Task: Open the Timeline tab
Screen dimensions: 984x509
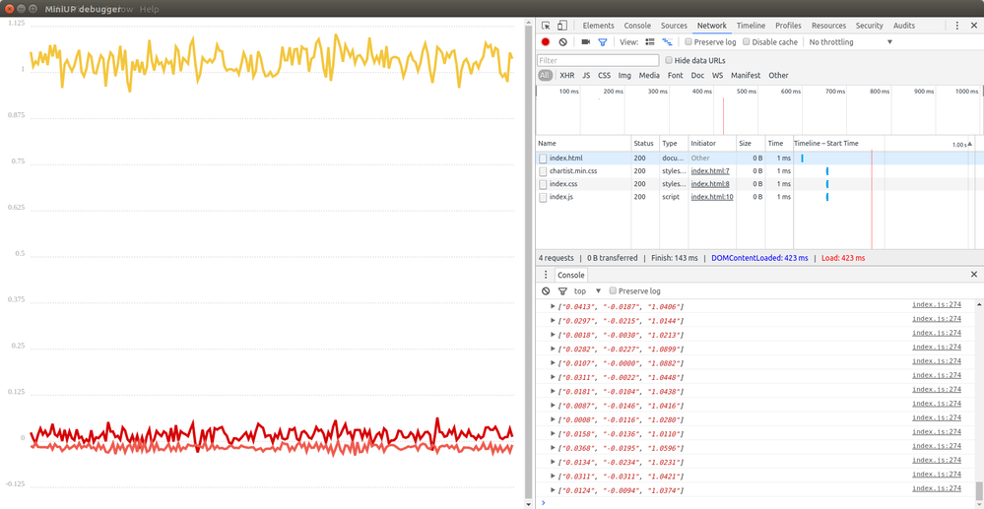Action: 751,26
